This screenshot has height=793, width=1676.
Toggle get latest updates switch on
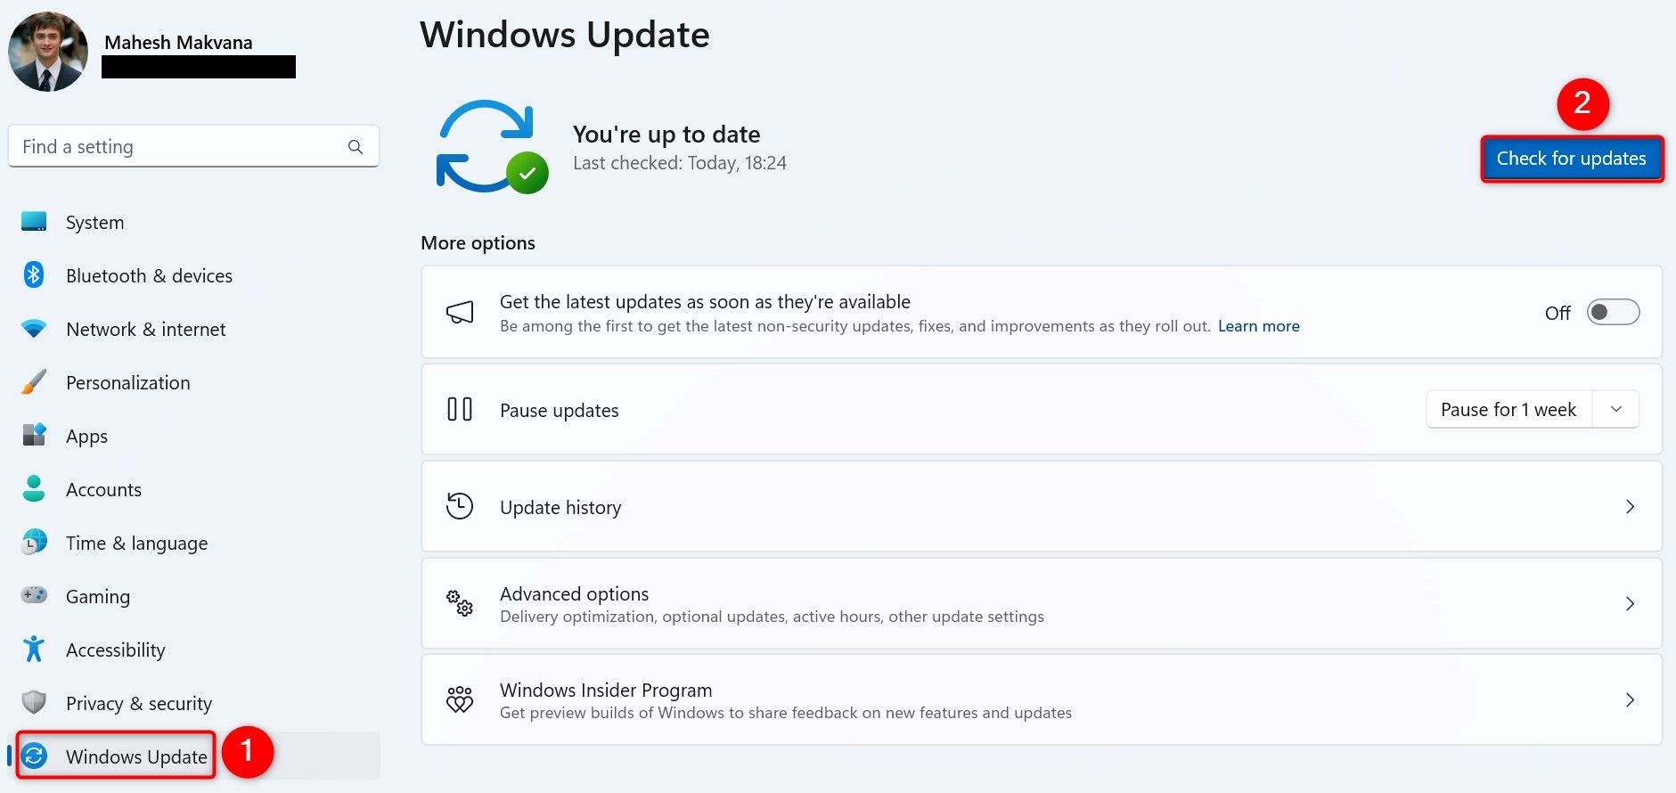(x=1613, y=312)
